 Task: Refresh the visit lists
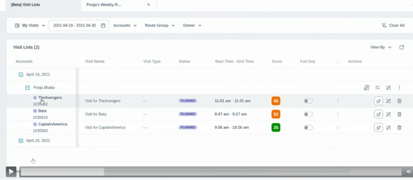pos(401,47)
